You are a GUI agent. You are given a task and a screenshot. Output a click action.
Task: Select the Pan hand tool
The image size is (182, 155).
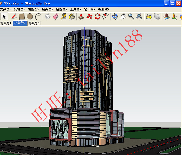123,16
